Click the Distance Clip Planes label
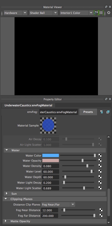The height and width of the screenshot is (226, 112). point(27,205)
